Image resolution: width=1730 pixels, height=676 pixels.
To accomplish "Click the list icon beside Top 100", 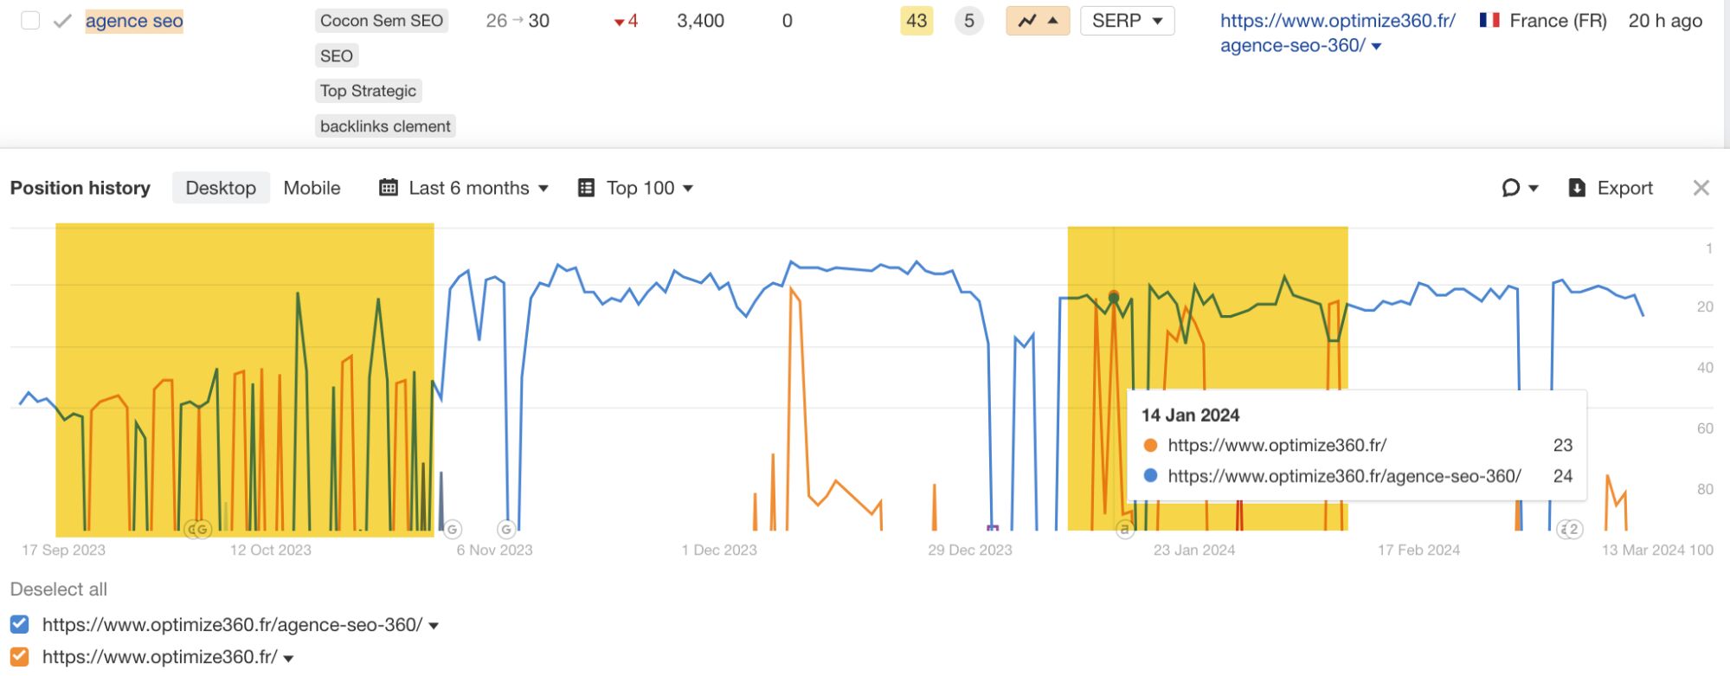I will 586,188.
